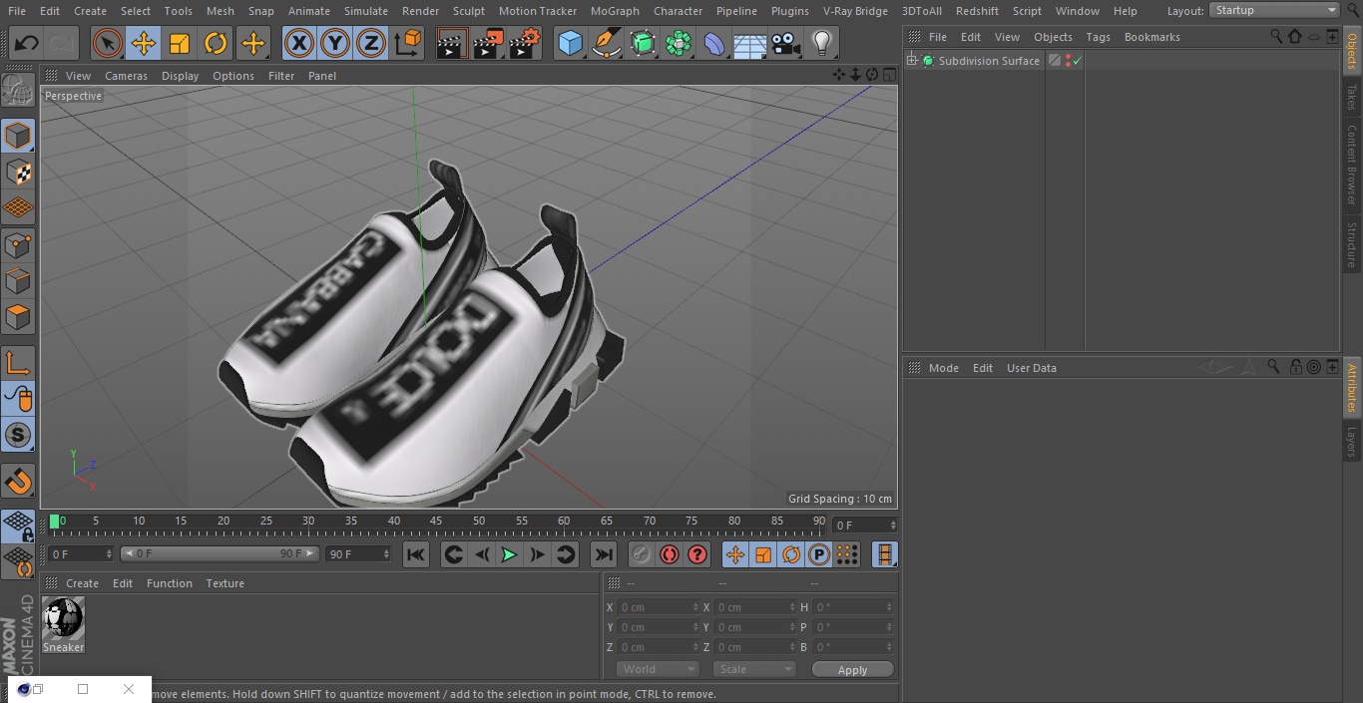Image resolution: width=1363 pixels, height=703 pixels.
Task: Select the Sneaker material thumbnail
Action: [63, 625]
